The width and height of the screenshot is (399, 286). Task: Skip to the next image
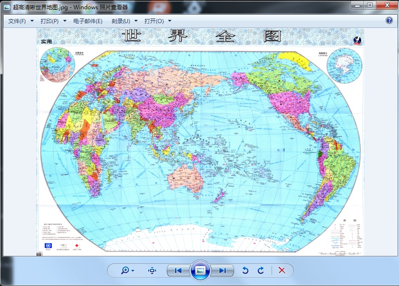(223, 271)
